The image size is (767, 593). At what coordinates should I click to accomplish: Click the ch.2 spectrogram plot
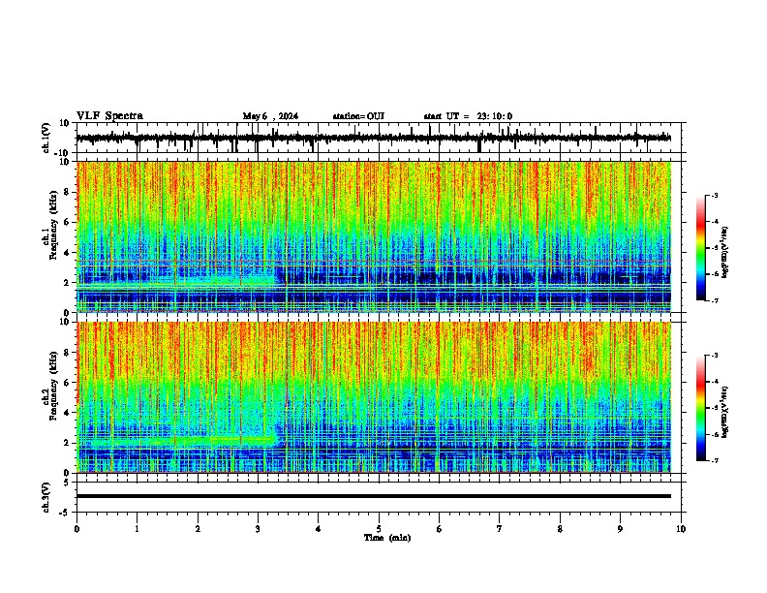click(x=374, y=397)
